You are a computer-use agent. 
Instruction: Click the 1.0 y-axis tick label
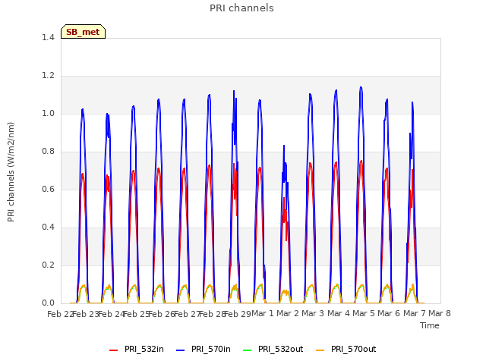tap(48, 113)
